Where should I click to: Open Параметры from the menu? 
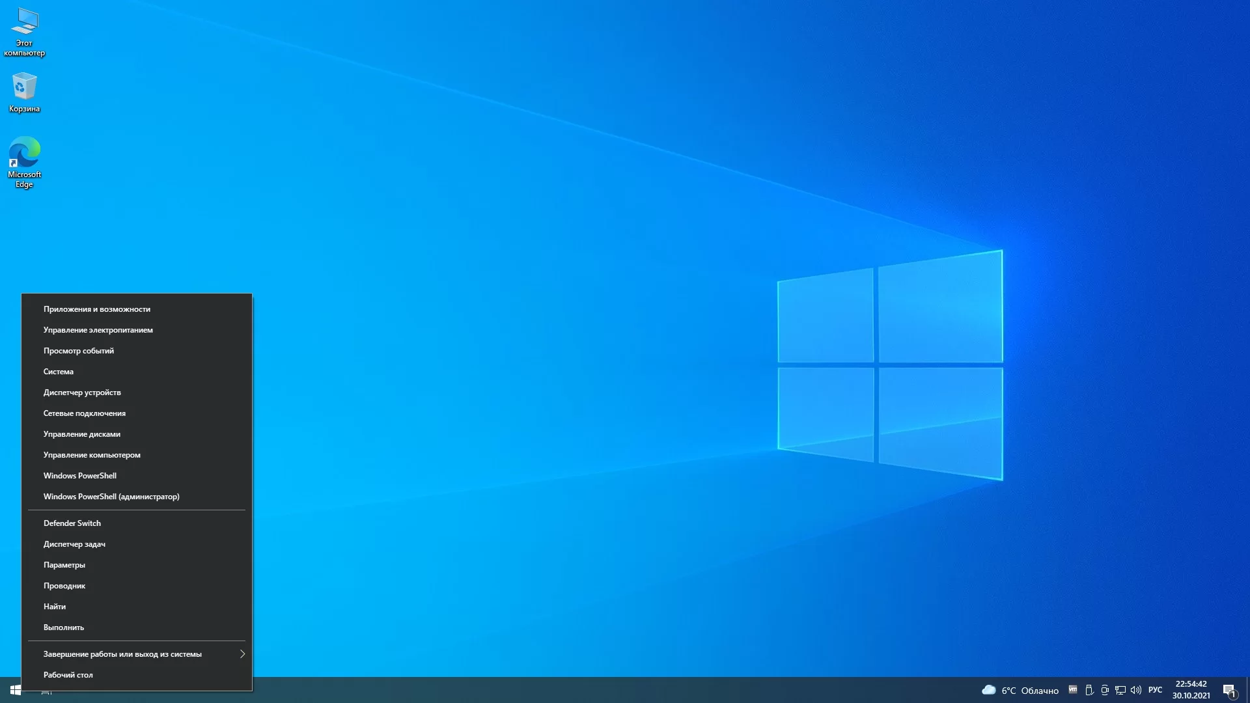click(64, 565)
